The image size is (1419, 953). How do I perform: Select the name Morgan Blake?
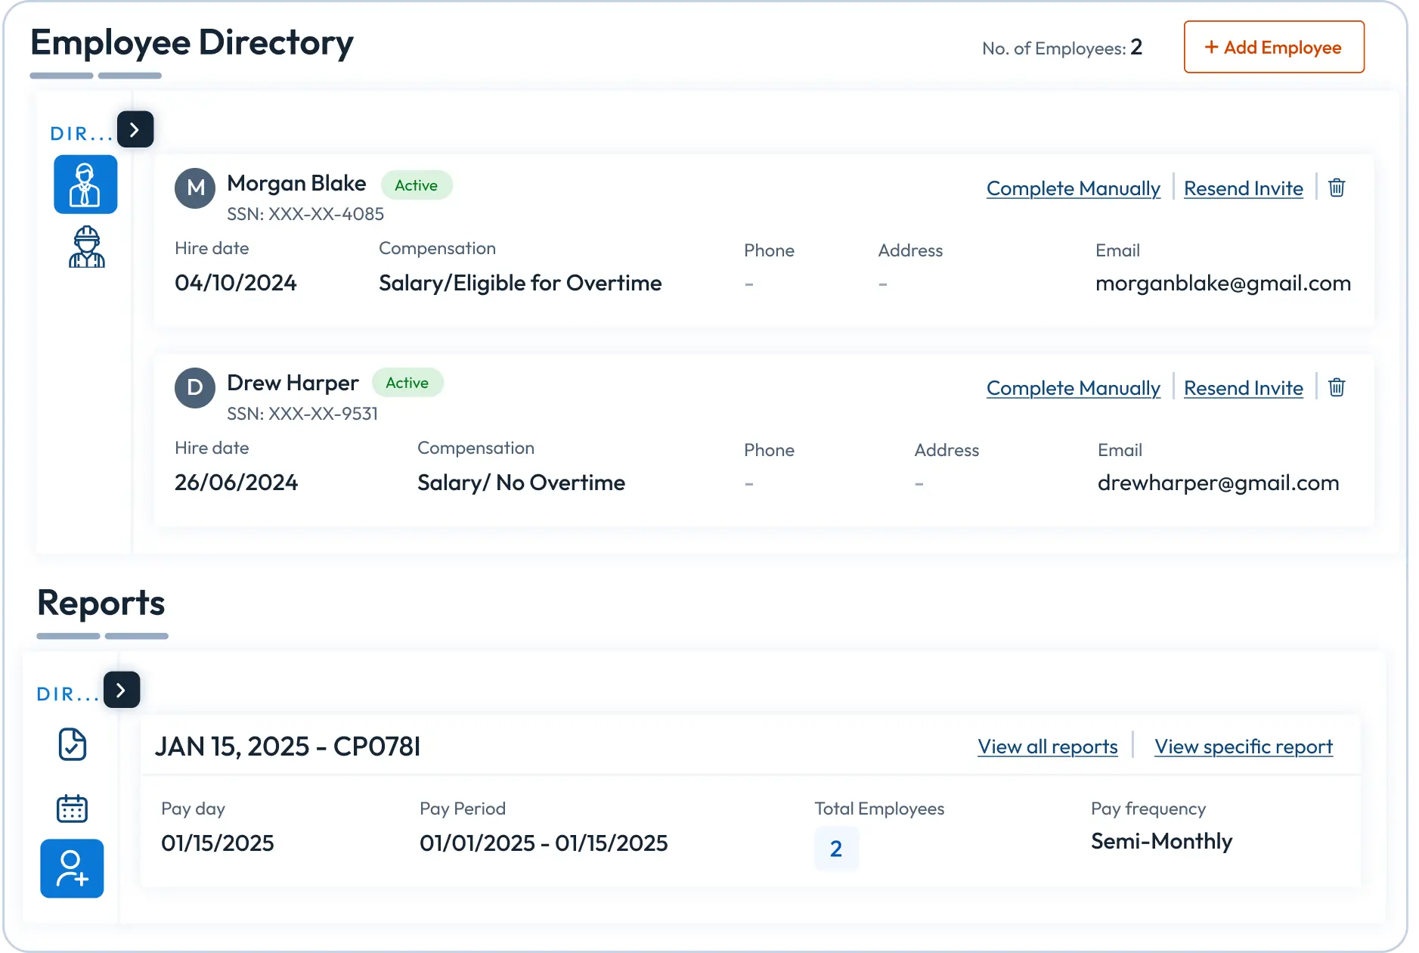click(296, 183)
